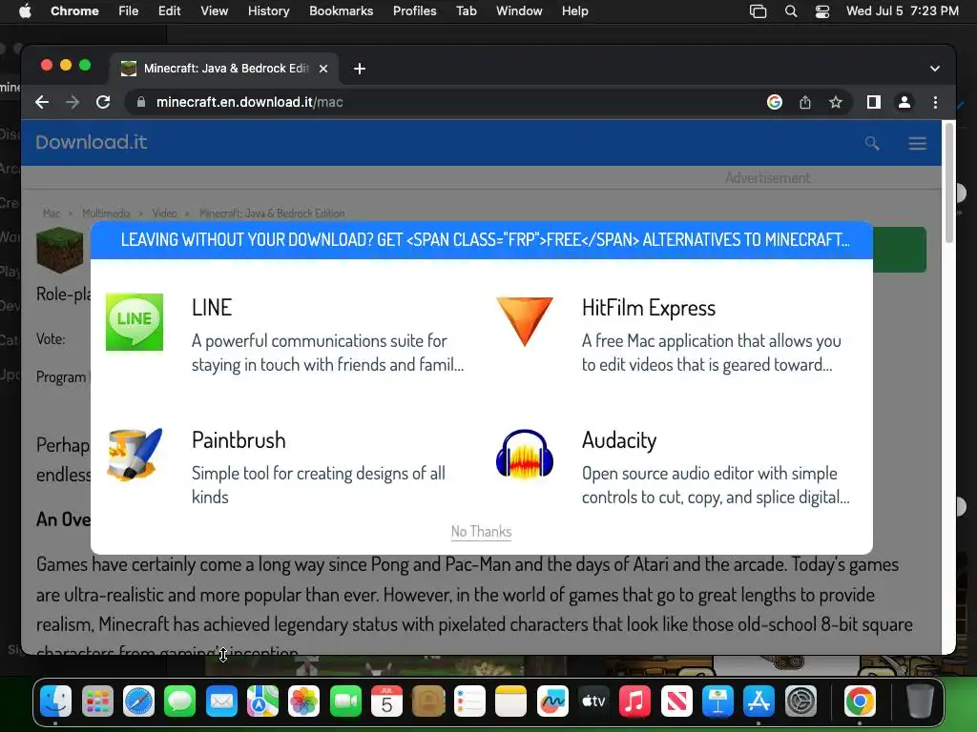The image size is (977, 732).
Task: Select the Minecraft: Java & Bedrock tab
Action: (x=224, y=69)
